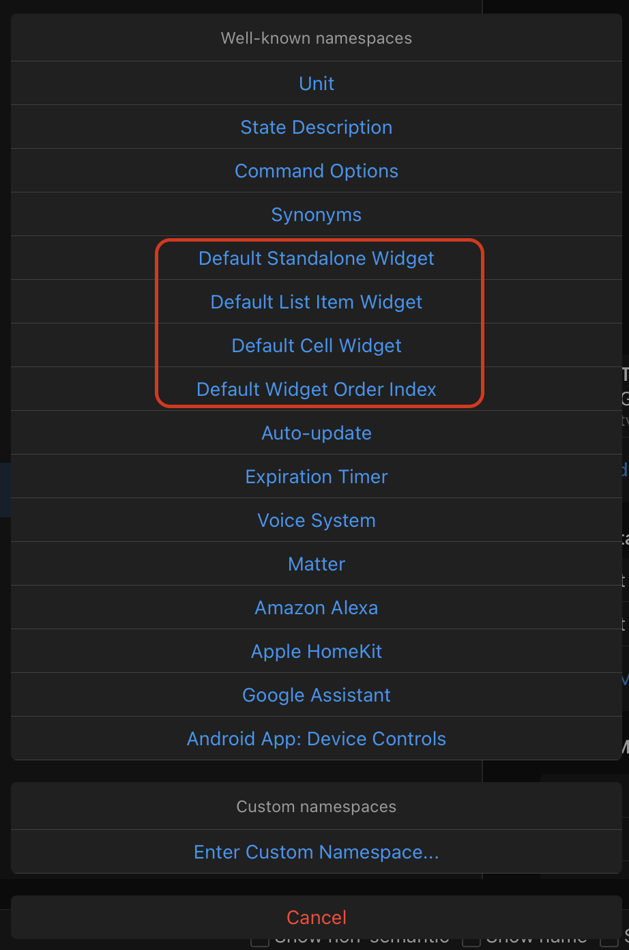Open the Google Assistant namespace
629x950 pixels.
pyautogui.click(x=317, y=695)
